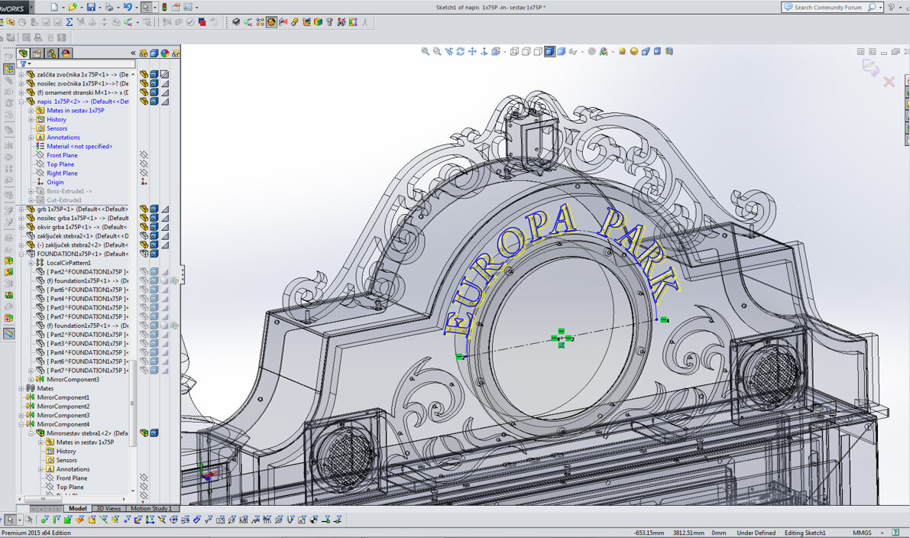Select okvir grba 1x75P<1> component
The height and width of the screenshot is (538, 910).
[x=83, y=227]
